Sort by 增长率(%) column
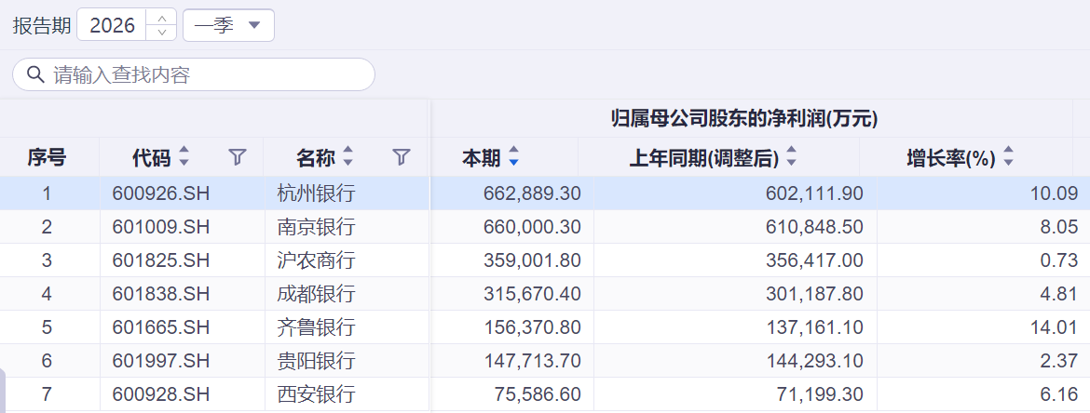 [1007, 158]
